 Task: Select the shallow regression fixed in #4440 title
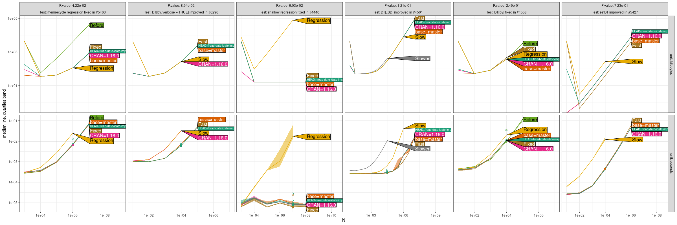[289, 12]
